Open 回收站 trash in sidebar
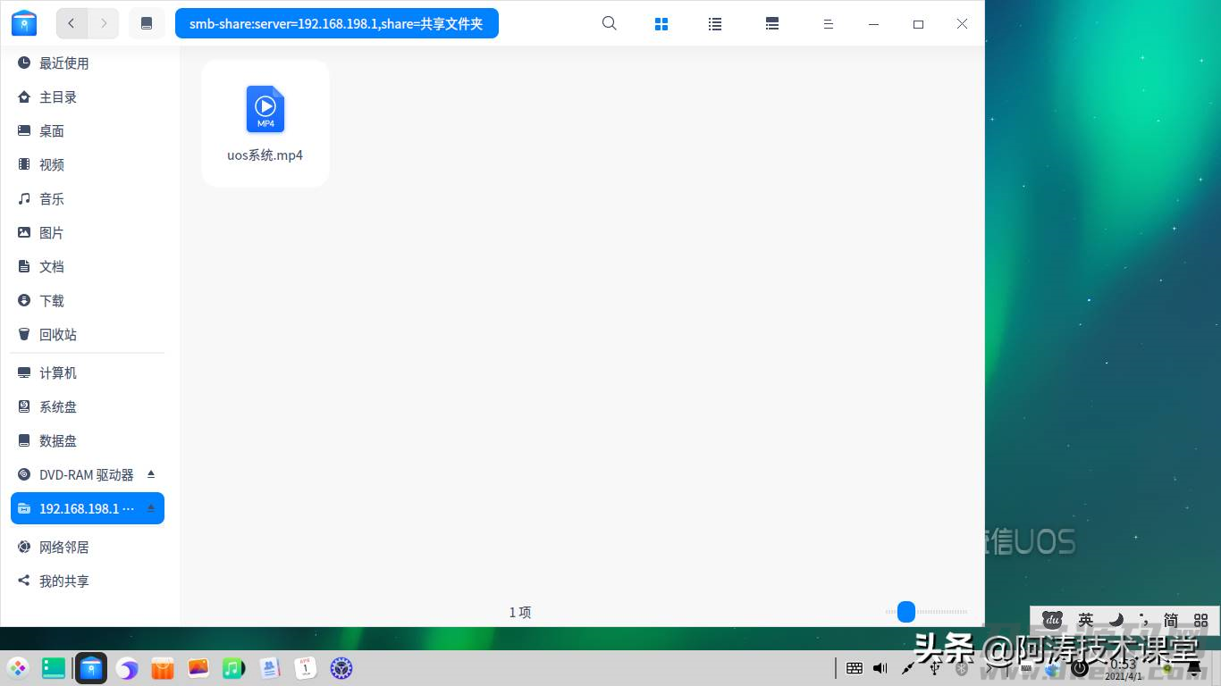Screen dimensions: 1221x686 88,335
